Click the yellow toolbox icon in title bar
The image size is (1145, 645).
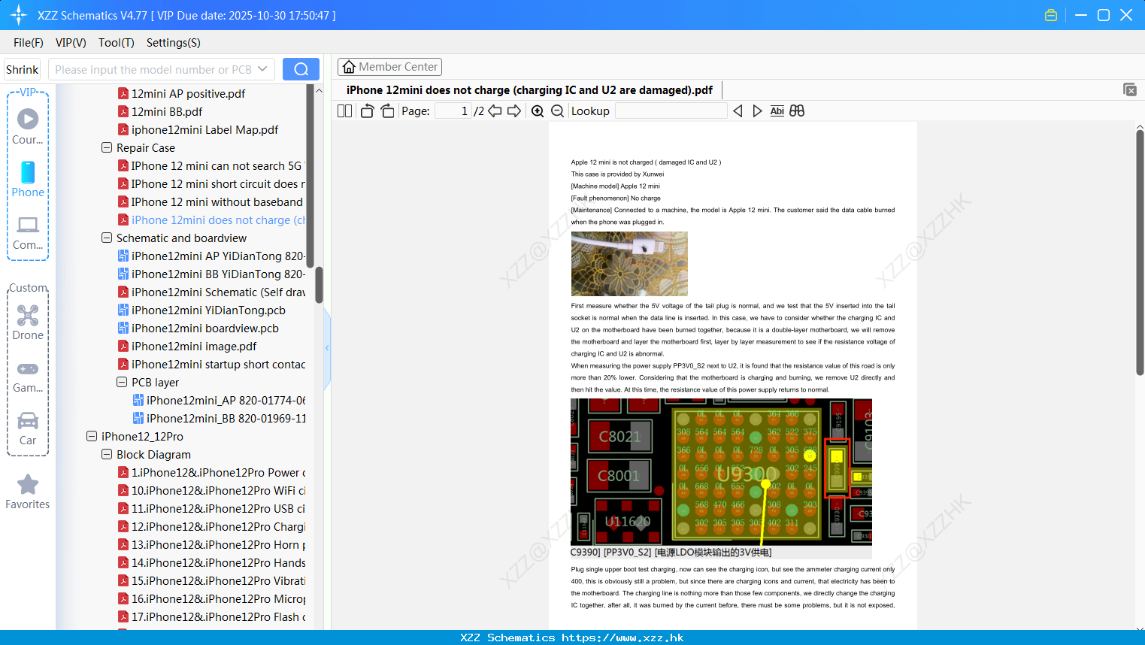pos(1051,15)
